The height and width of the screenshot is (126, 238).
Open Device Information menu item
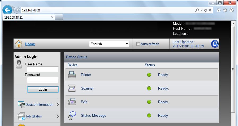[x=39, y=104]
